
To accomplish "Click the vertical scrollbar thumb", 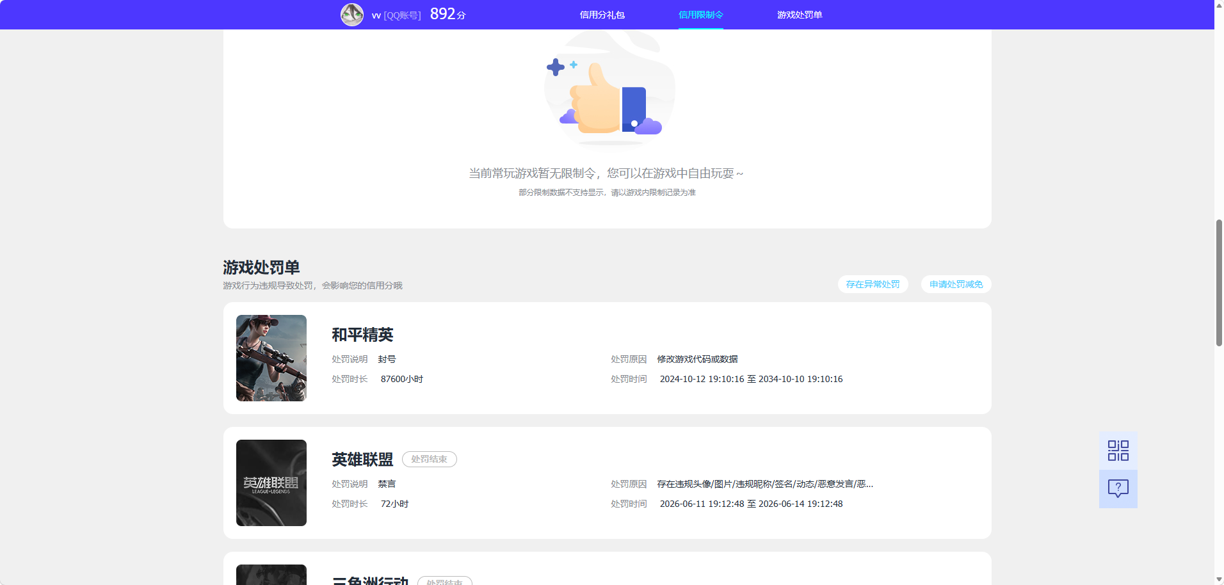I will point(1219,283).
